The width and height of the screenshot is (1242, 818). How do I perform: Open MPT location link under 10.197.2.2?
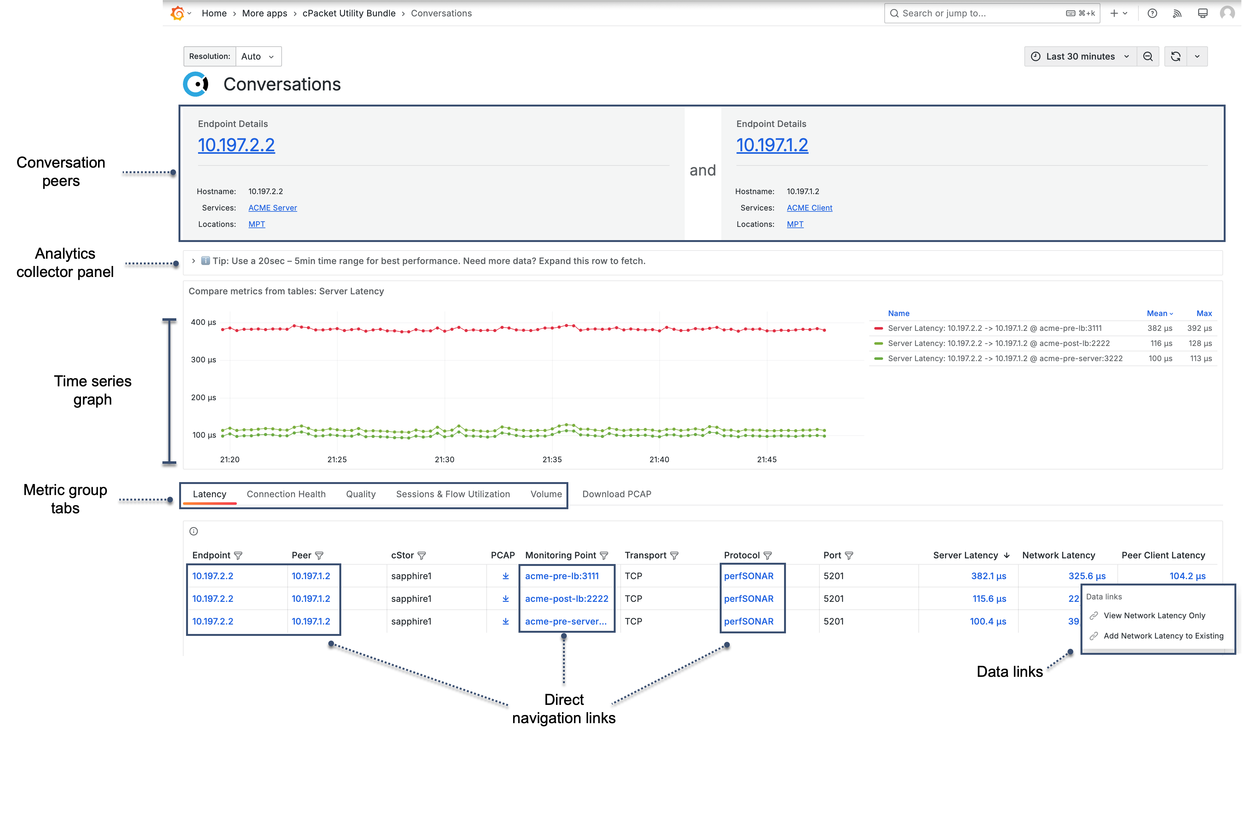click(256, 224)
